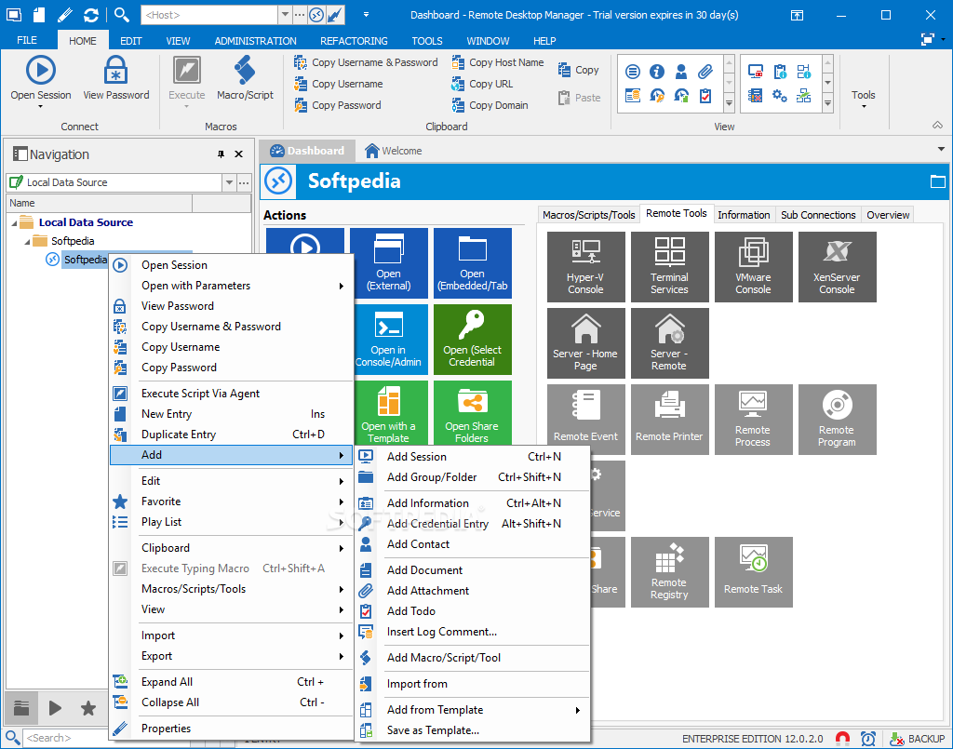Select Add Session from submenu
This screenshot has height=749, width=953.
click(473, 457)
